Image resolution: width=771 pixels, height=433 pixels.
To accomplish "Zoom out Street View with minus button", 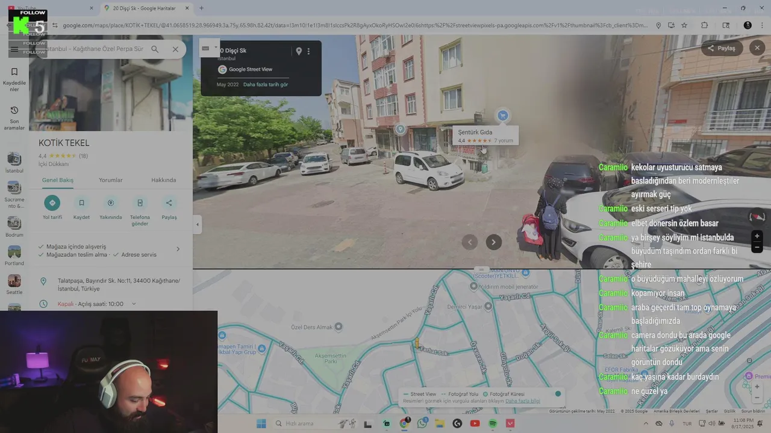I will (757, 247).
